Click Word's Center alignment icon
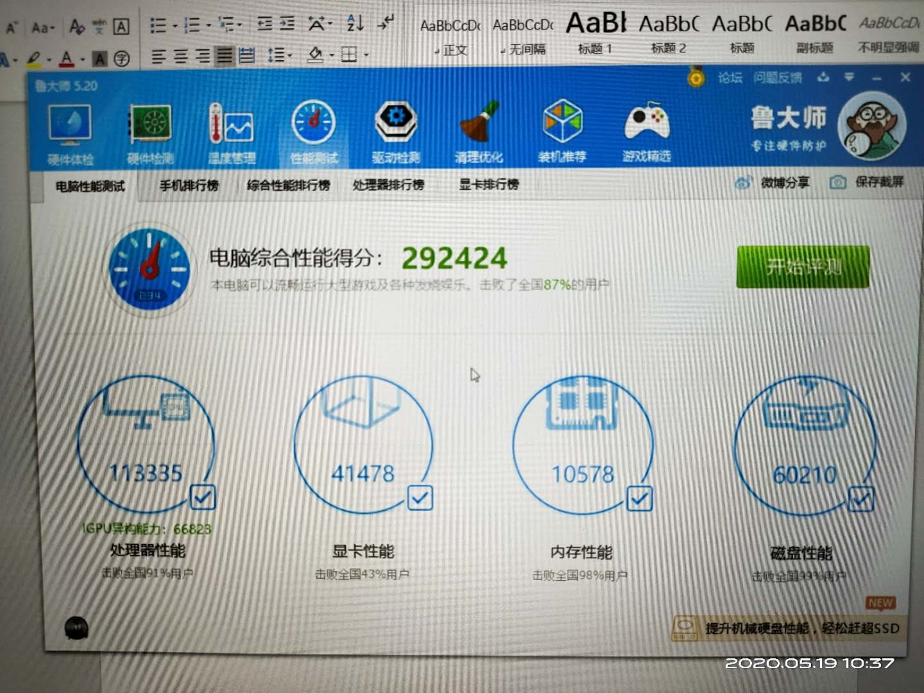The width and height of the screenshot is (924, 693). tap(181, 56)
